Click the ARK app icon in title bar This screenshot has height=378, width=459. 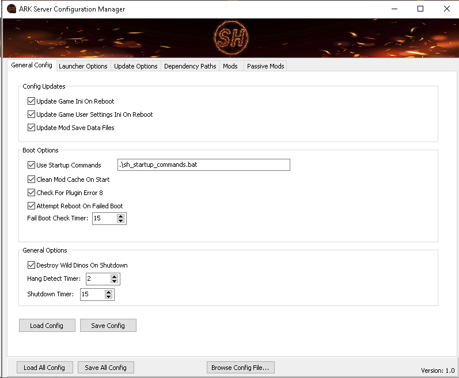(x=11, y=9)
